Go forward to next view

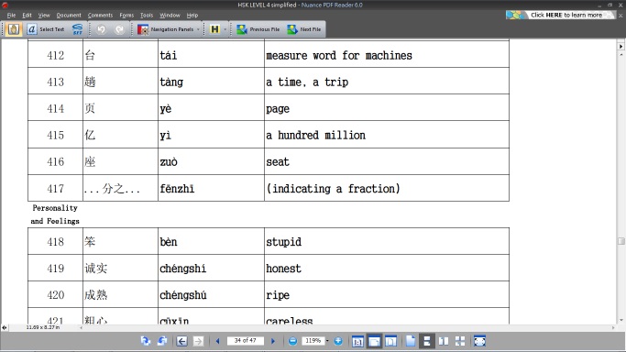pos(198,341)
